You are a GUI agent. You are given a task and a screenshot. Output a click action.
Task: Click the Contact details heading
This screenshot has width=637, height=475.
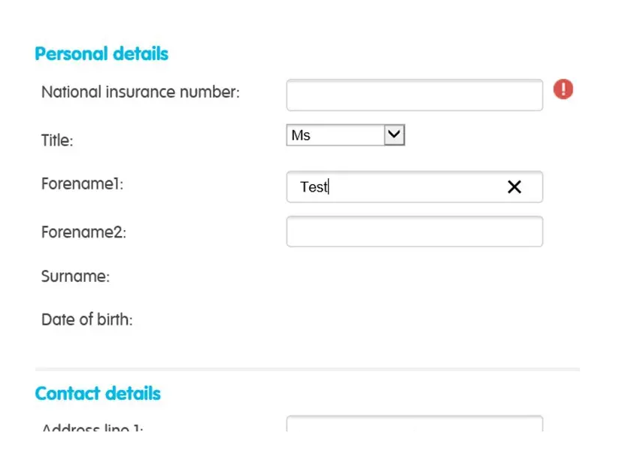[98, 394]
